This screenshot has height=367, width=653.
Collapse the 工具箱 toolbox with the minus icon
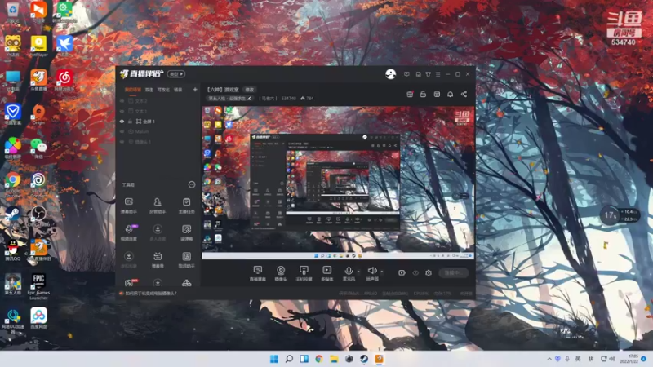pyautogui.click(x=192, y=184)
